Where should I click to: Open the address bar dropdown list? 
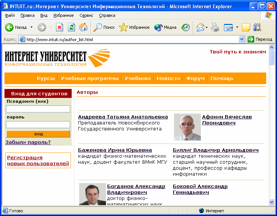tap(242, 39)
